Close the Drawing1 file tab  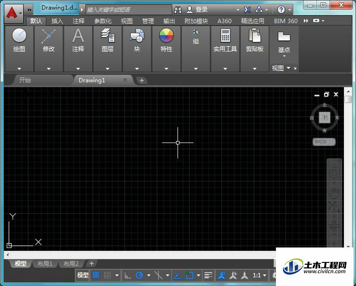coord(125,80)
